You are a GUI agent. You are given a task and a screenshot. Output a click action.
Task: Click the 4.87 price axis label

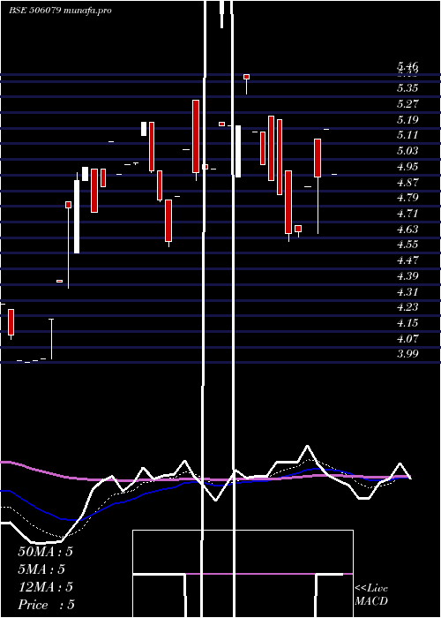pos(407,182)
